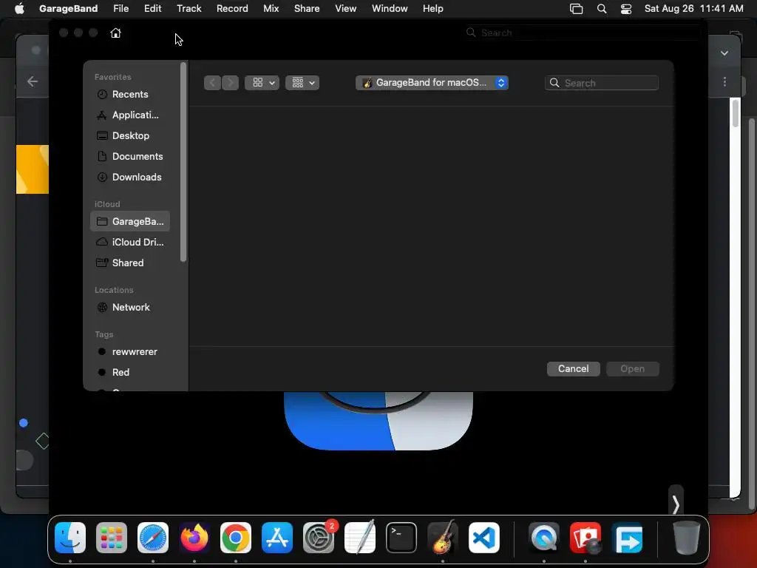Click the right chevron arrow near bottom
This screenshot has height=568, width=757.
pyautogui.click(x=676, y=504)
